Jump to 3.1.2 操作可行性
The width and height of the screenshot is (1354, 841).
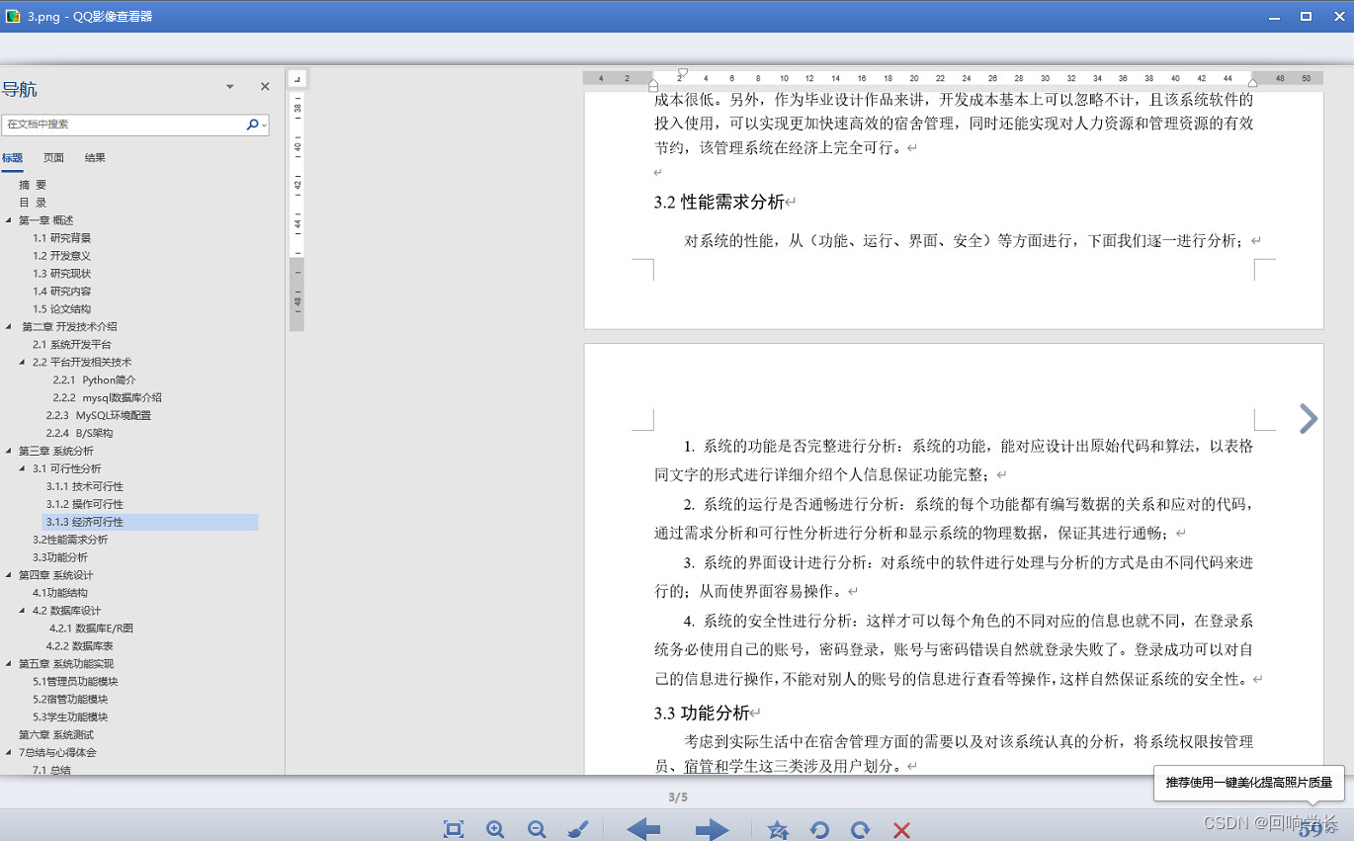[85, 505]
